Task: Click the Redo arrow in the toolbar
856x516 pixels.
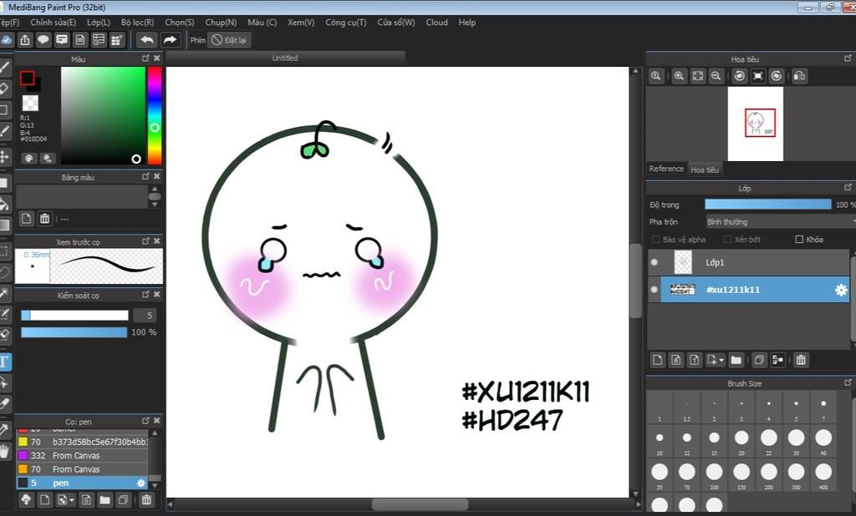Action: [x=170, y=40]
